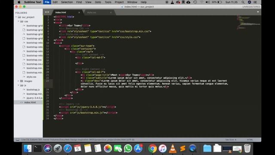Image resolution: width=275 pixels, height=155 pixels.
Task: Open the Find menu
Action: 79,2
